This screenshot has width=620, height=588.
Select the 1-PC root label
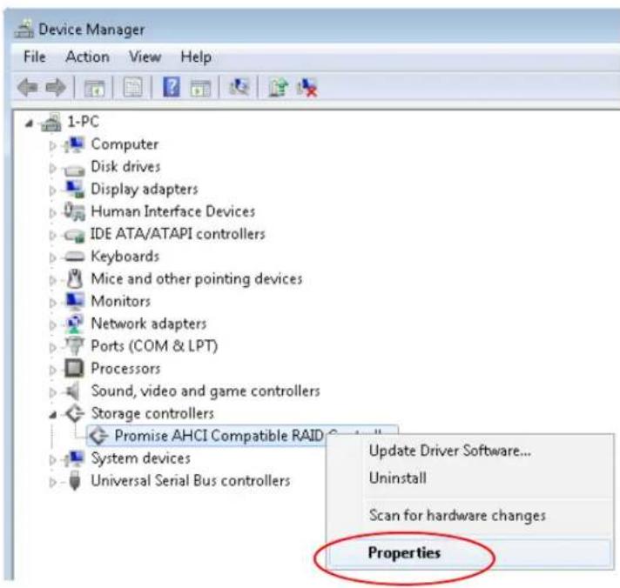[x=83, y=122]
